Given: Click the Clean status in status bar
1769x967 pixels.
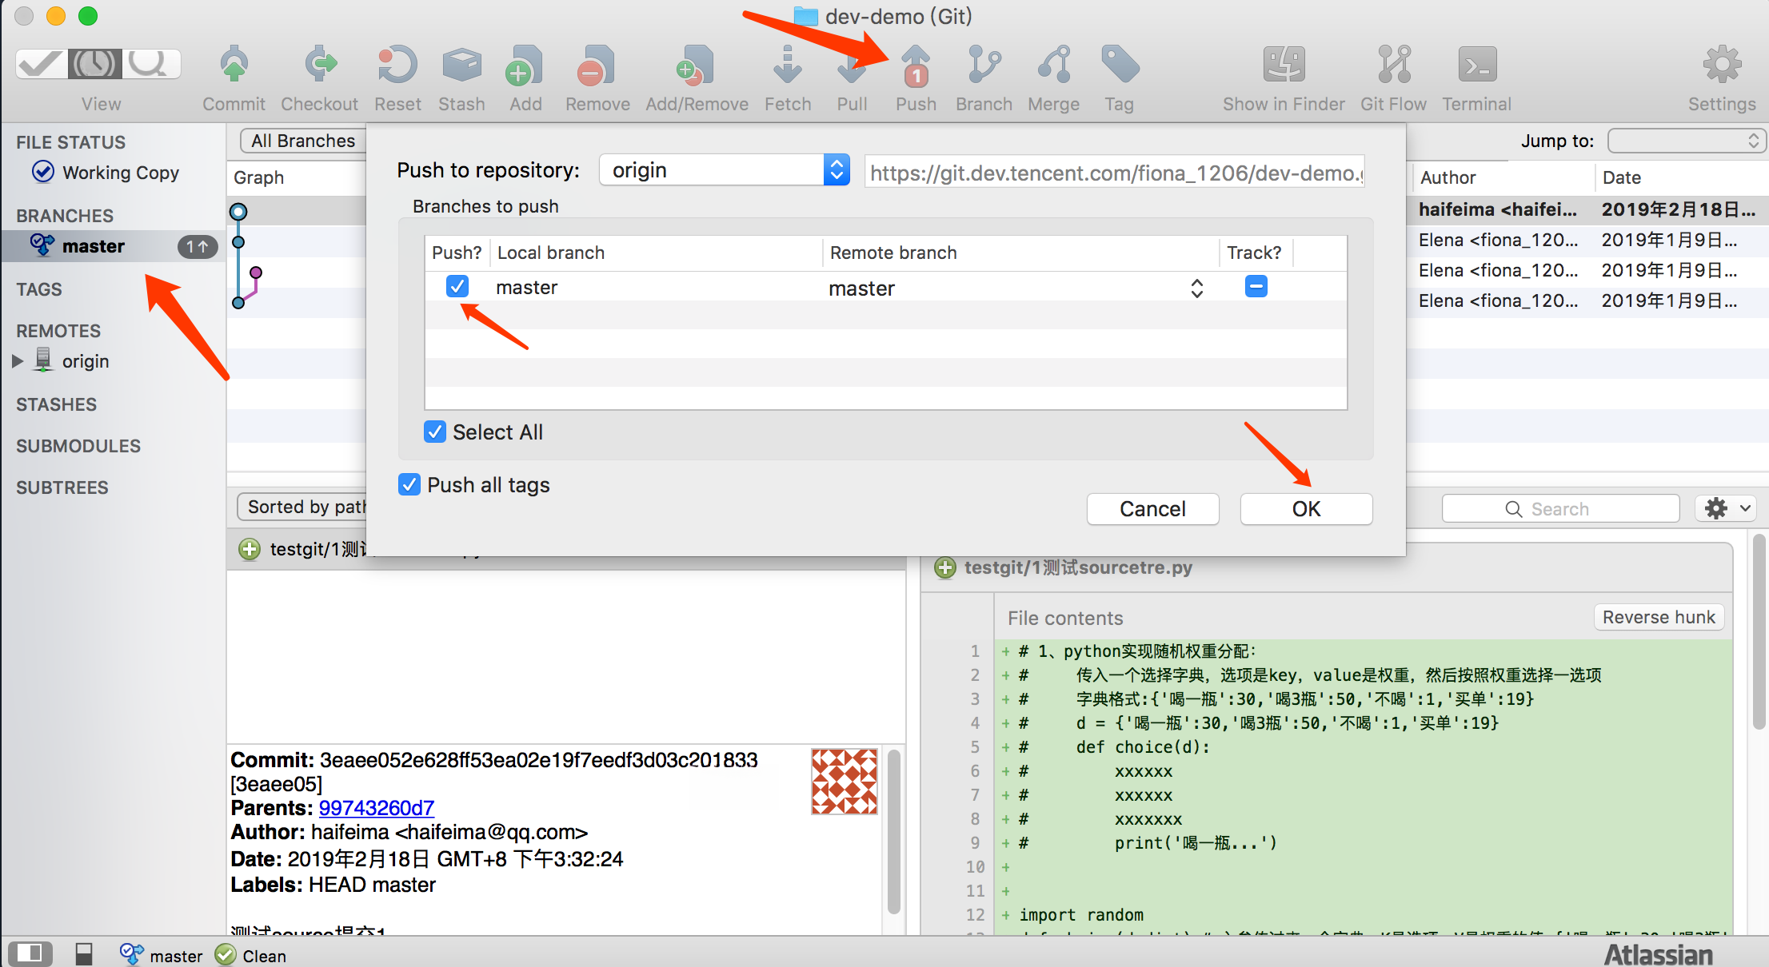Looking at the screenshot, I should (251, 955).
